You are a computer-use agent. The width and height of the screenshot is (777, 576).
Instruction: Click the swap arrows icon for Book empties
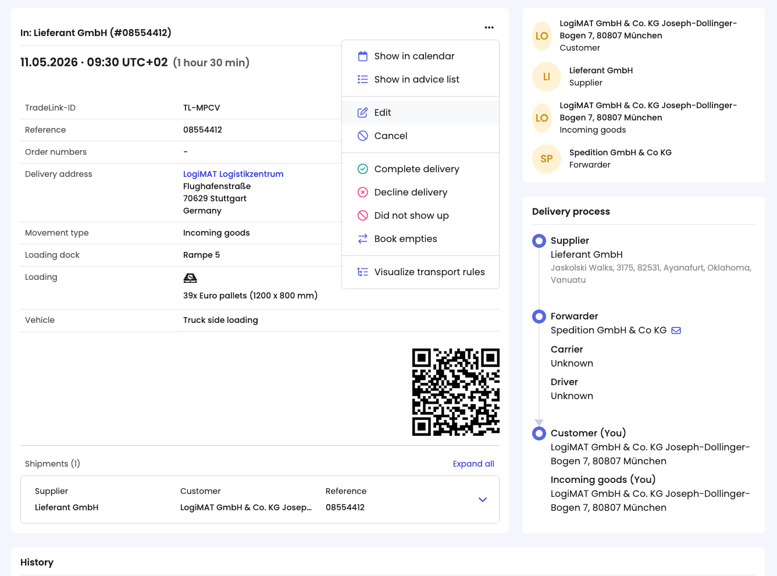tap(363, 239)
